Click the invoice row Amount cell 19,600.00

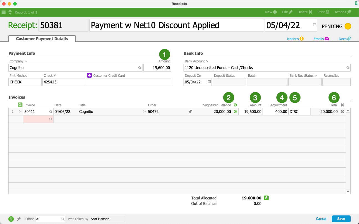[x=250, y=112]
